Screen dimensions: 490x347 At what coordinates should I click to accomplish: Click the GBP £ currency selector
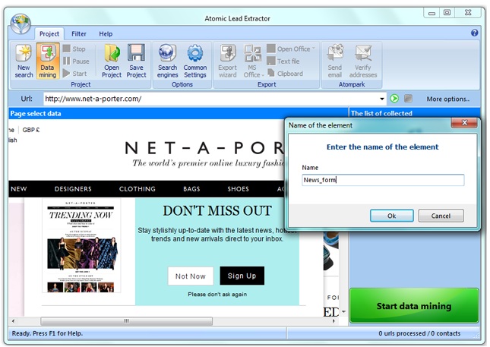click(31, 130)
